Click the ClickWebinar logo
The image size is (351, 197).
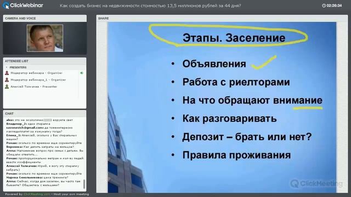click(22, 5)
